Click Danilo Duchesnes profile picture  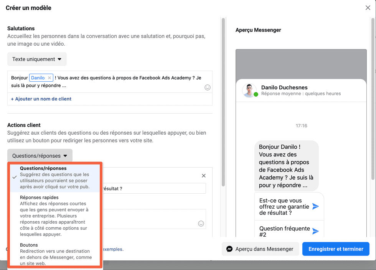(x=249, y=90)
